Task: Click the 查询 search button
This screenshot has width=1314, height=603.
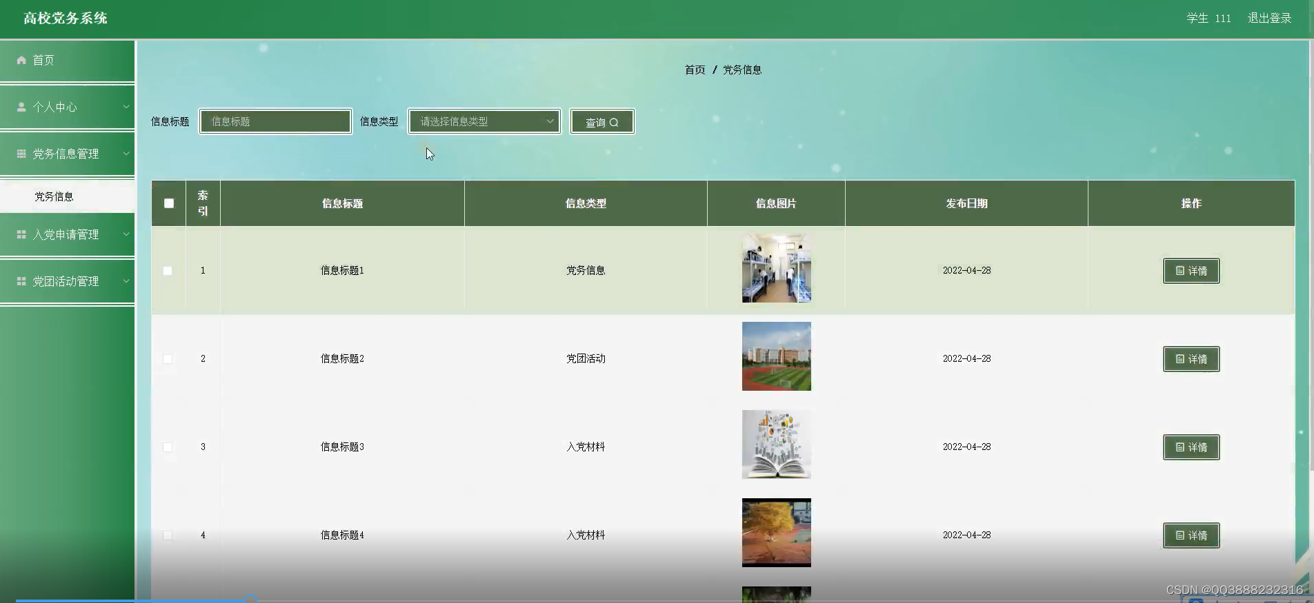Action: (602, 122)
